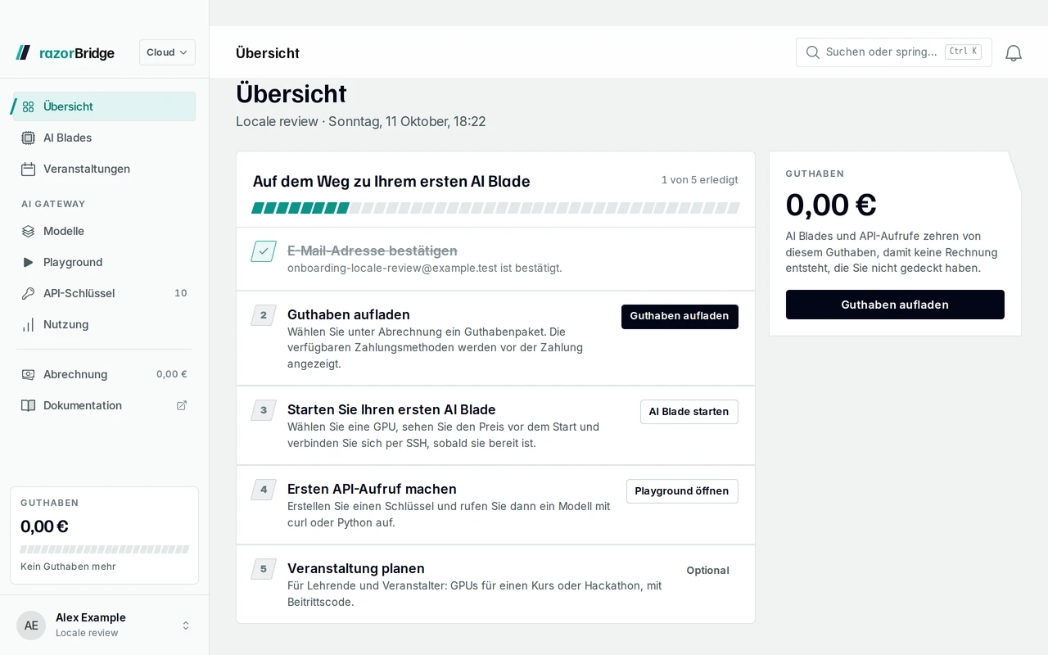Click Abrechnung amount 0,00 € in sidebar

tap(172, 374)
